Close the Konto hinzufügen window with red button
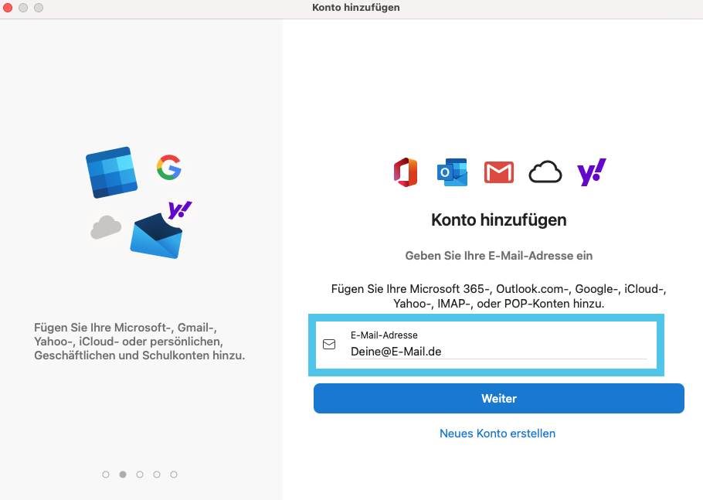This screenshot has width=703, height=500. 8,8
